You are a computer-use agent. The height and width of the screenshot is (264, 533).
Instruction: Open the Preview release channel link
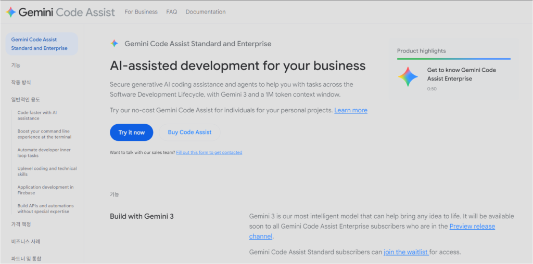pos(472,227)
